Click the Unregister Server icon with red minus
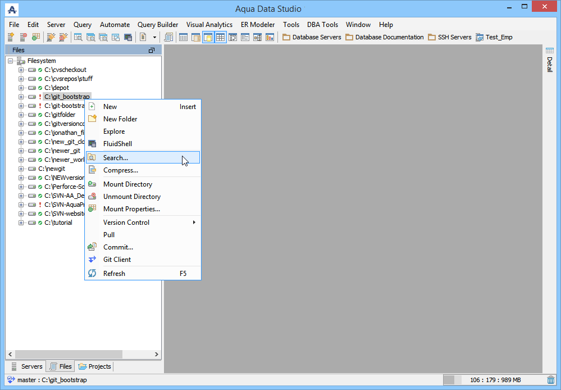Screen dimensions: 561x390 click(23, 37)
